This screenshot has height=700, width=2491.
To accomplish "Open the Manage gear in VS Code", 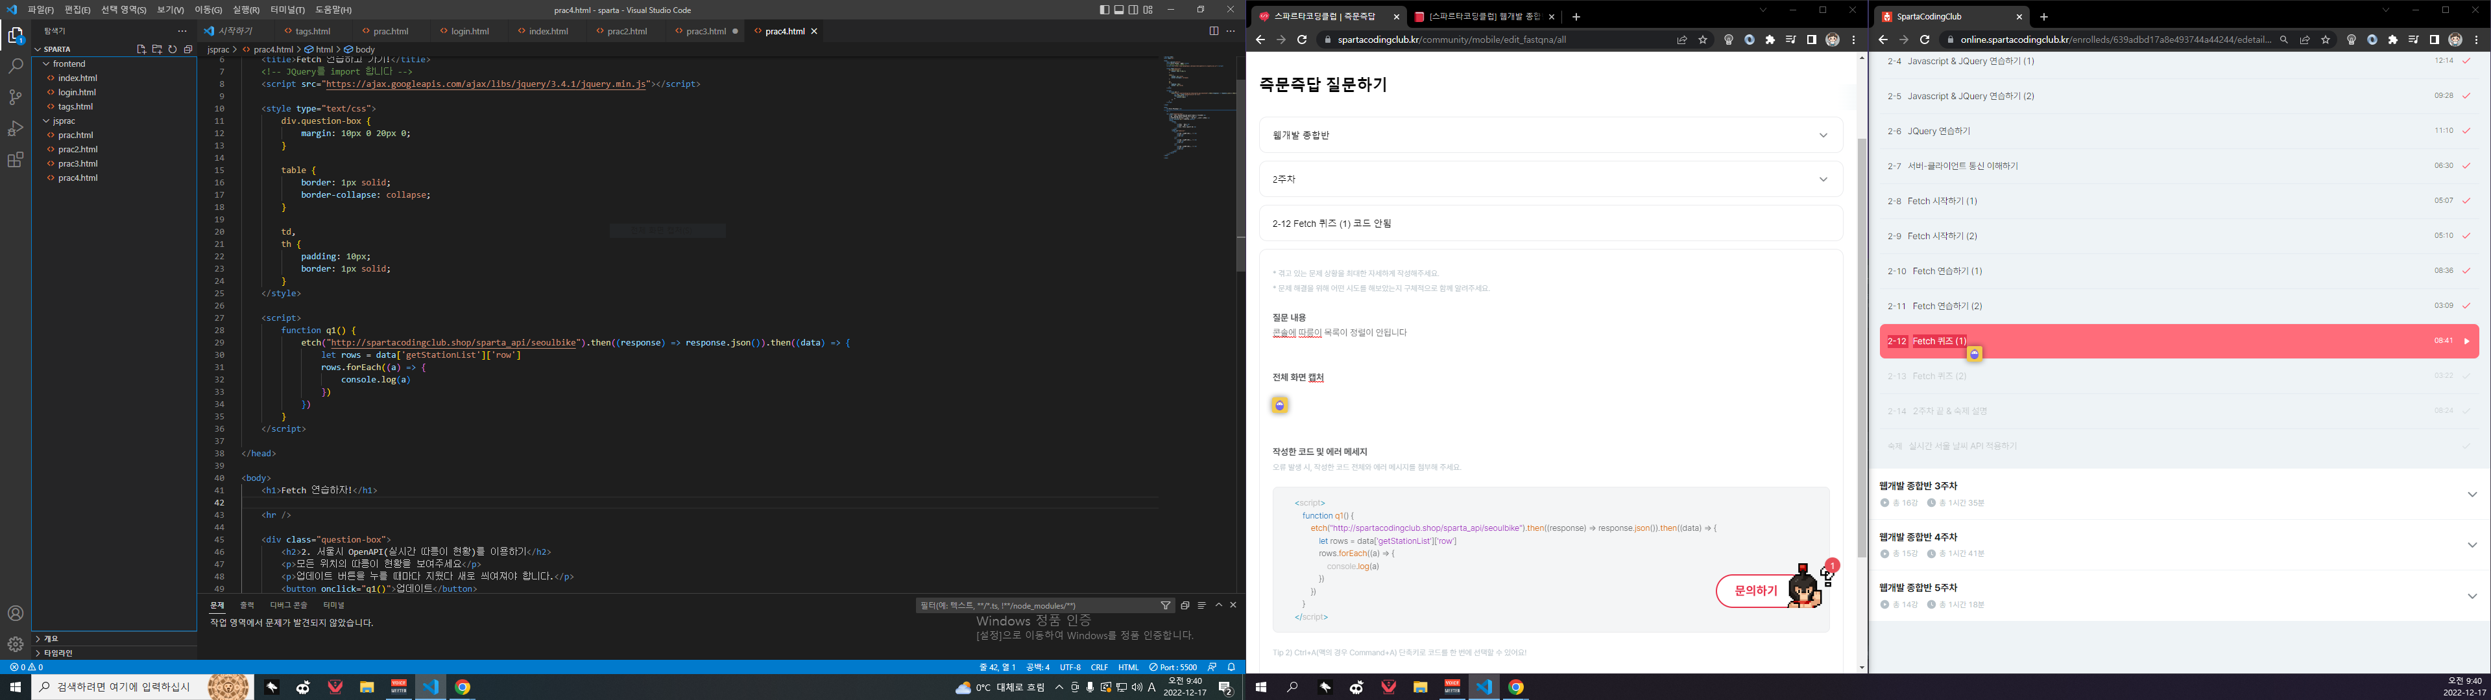I will tap(16, 644).
